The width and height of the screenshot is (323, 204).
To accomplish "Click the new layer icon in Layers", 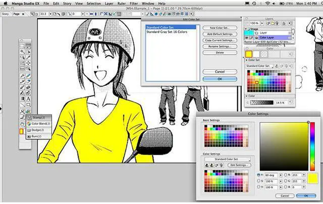I will pos(268,23).
